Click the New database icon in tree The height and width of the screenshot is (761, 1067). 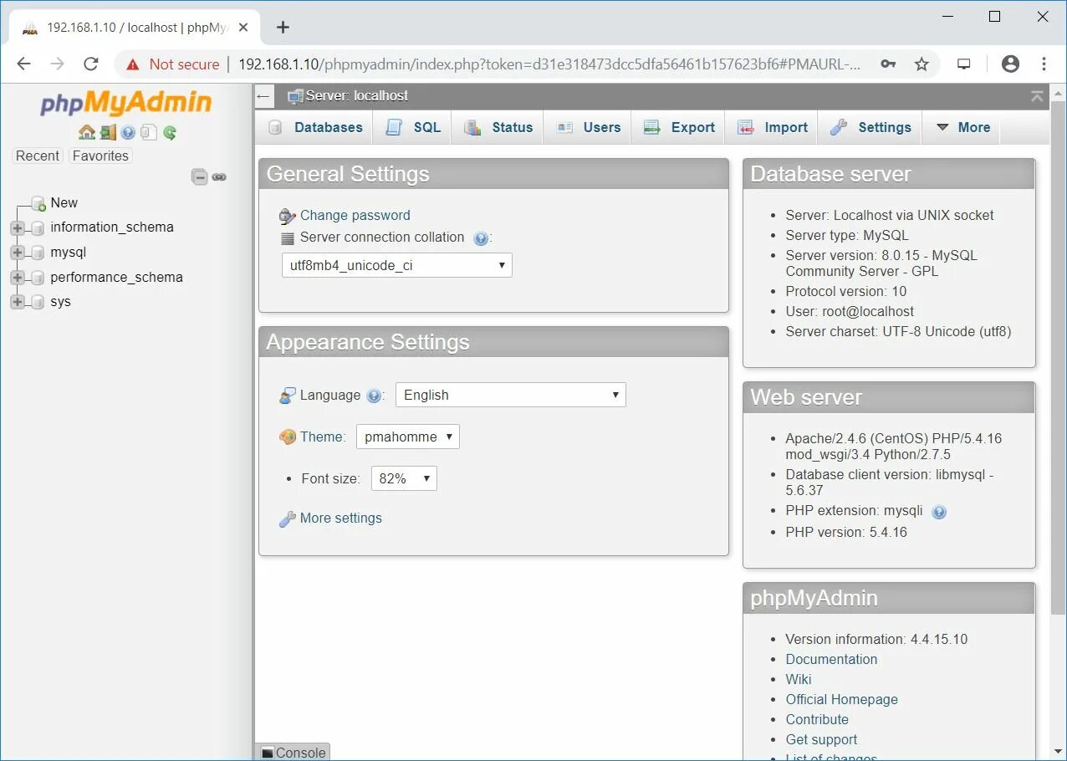pyautogui.click(x=38, y=203)
